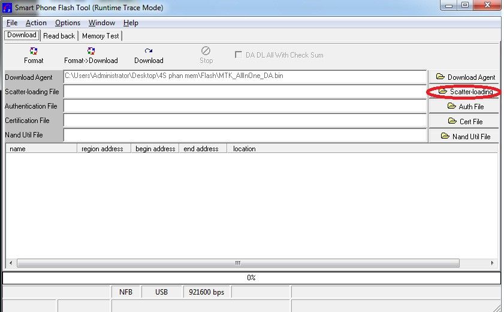Screen dimensions: 504x312
Task: Open the Action menu
Action: tap(36, 23)
